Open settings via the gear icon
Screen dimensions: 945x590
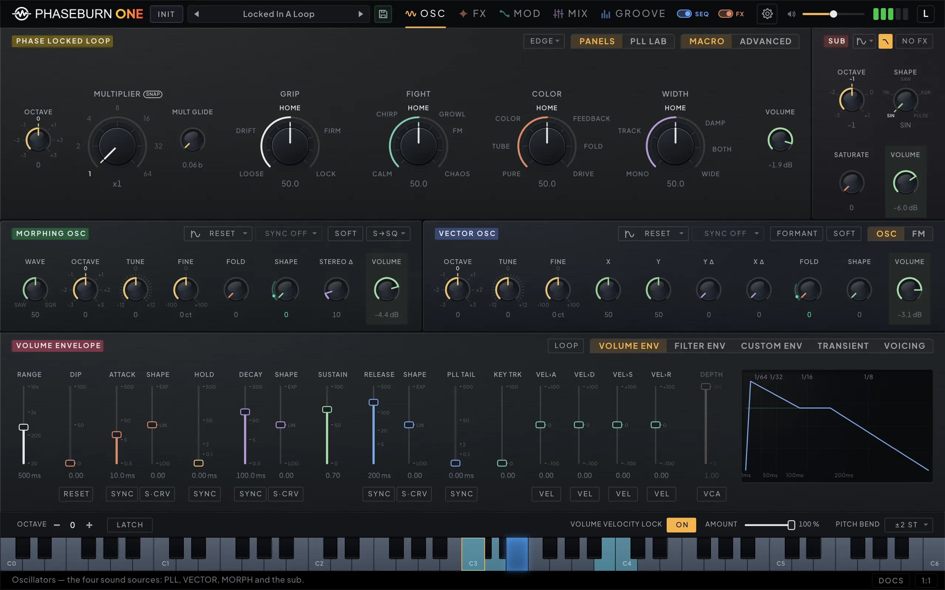767,14
